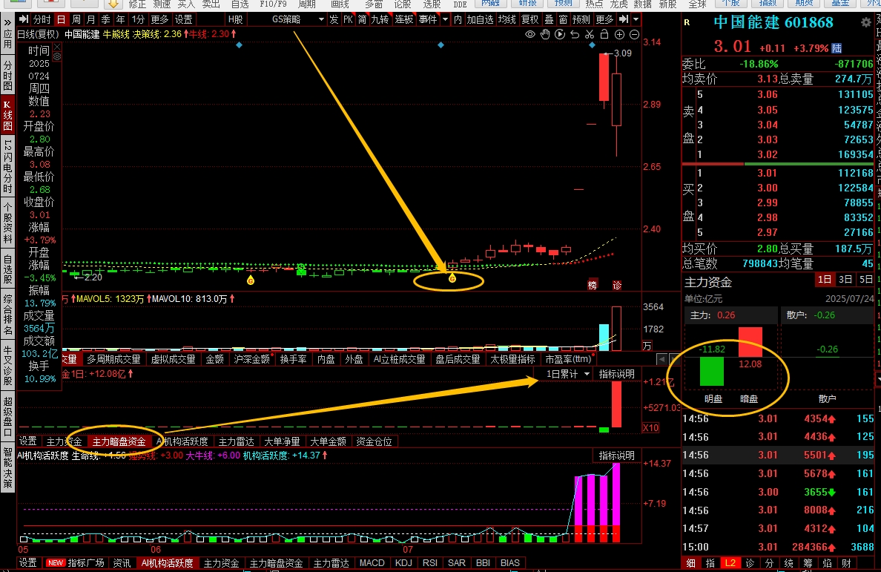Open the K线图 sidebar view
Image resolution: width=881 pixels, height=572 pixels.
[7, 115]
